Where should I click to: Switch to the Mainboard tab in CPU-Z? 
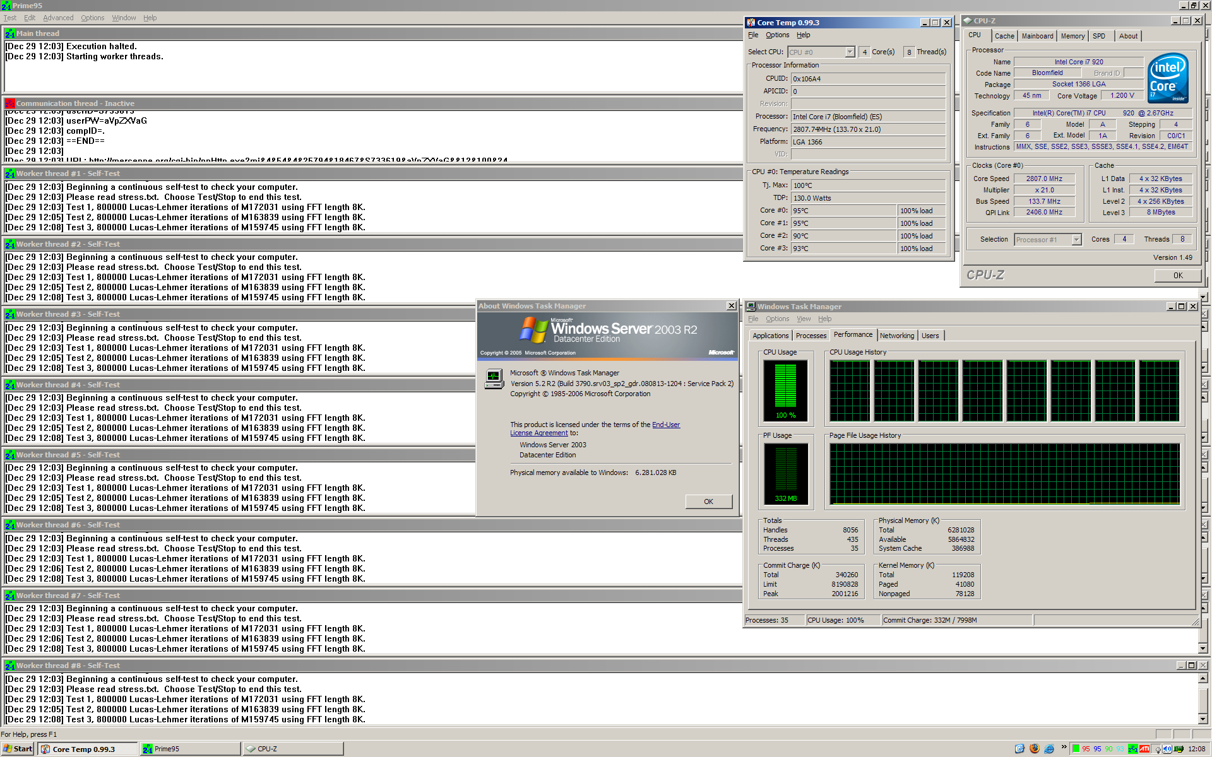[1037, 36]
